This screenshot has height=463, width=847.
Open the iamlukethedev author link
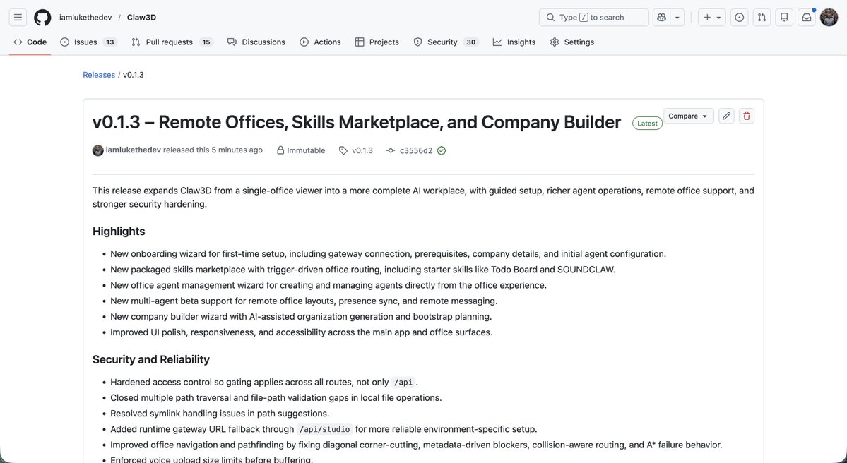click(134, 150)
